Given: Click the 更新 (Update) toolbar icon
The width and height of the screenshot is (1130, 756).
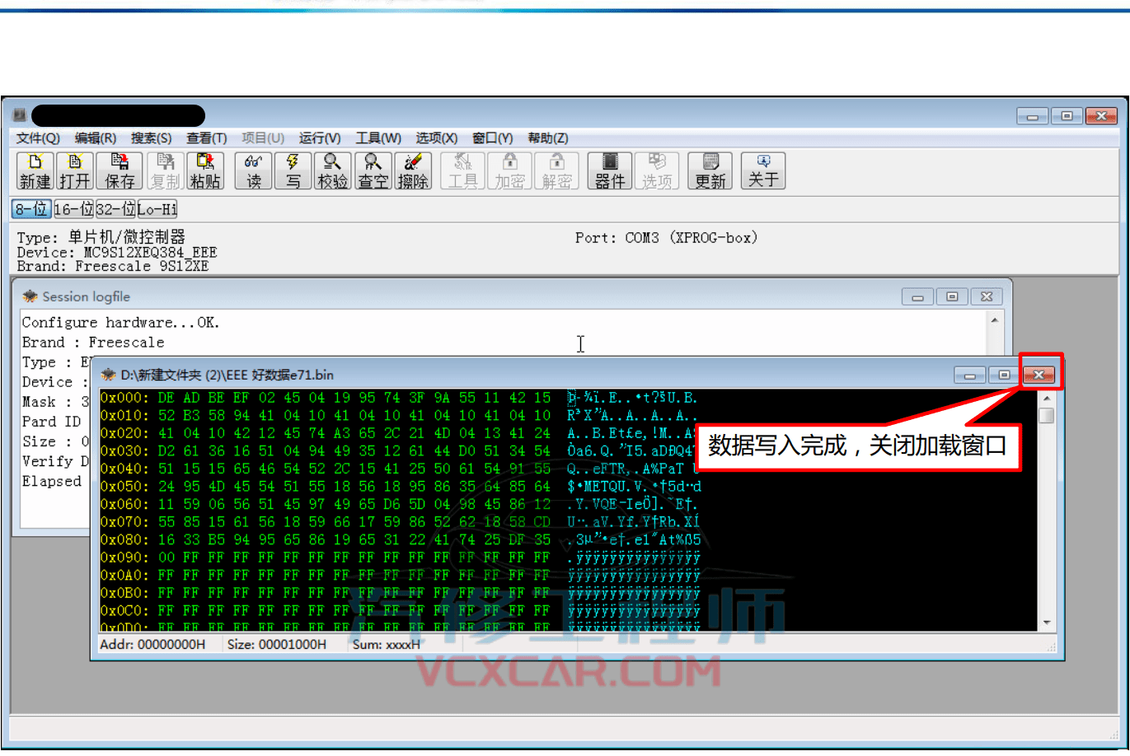Looking at the screenshot, I should [x=710, y=171].
